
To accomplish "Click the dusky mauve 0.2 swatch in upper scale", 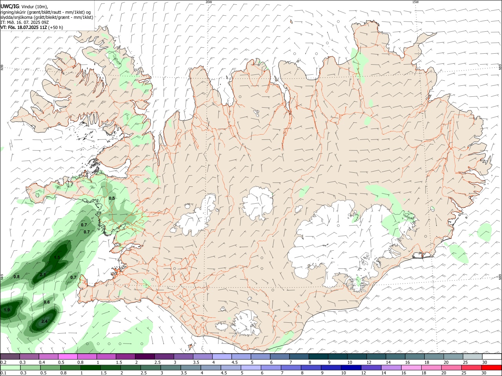I will pos(10,357).
